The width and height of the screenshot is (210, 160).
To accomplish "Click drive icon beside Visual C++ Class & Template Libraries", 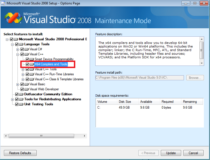I will click(x=32, y=79).
